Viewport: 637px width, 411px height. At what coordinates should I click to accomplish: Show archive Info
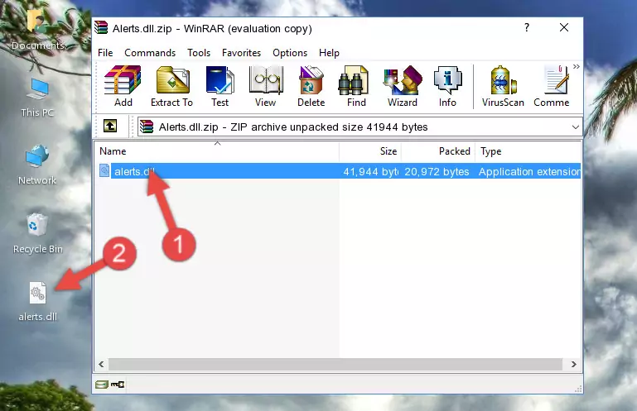coord(447,87)
